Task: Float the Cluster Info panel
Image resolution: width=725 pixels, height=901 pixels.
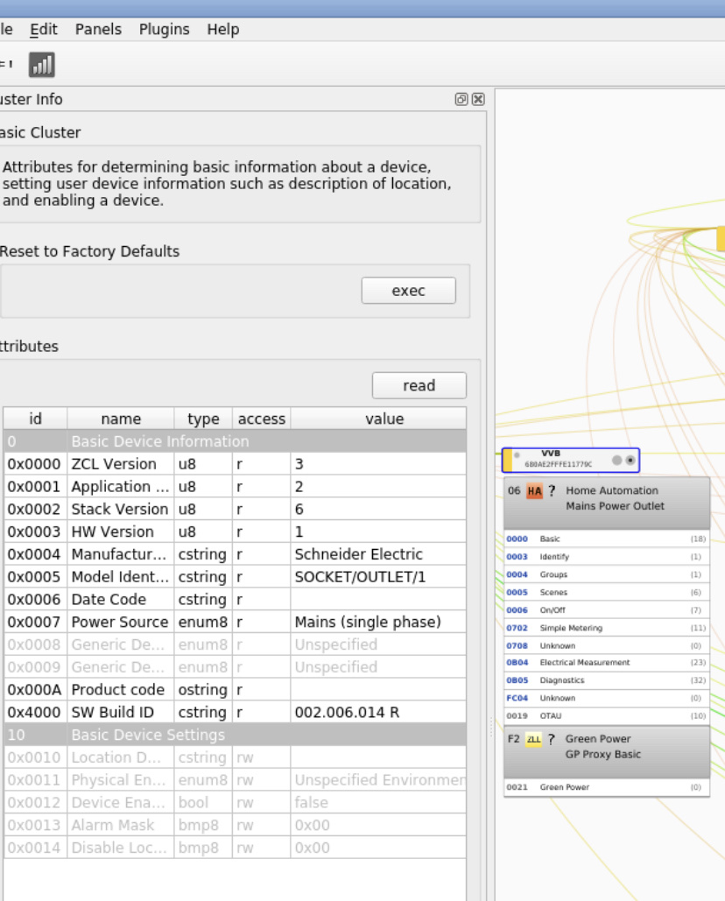Action: pos(461,100)
